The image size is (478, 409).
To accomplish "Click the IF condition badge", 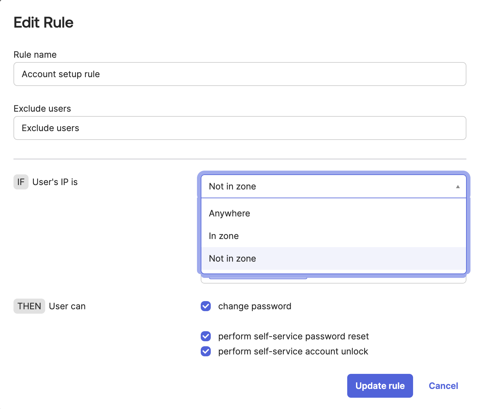I will 21,182.
